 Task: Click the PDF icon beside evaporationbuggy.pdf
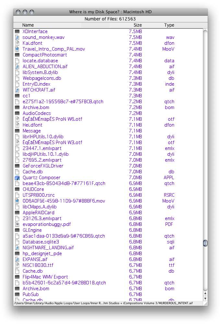[17, 224]
